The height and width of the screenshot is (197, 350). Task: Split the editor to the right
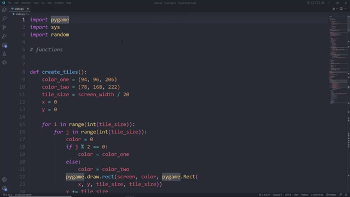tap(341, 9)
